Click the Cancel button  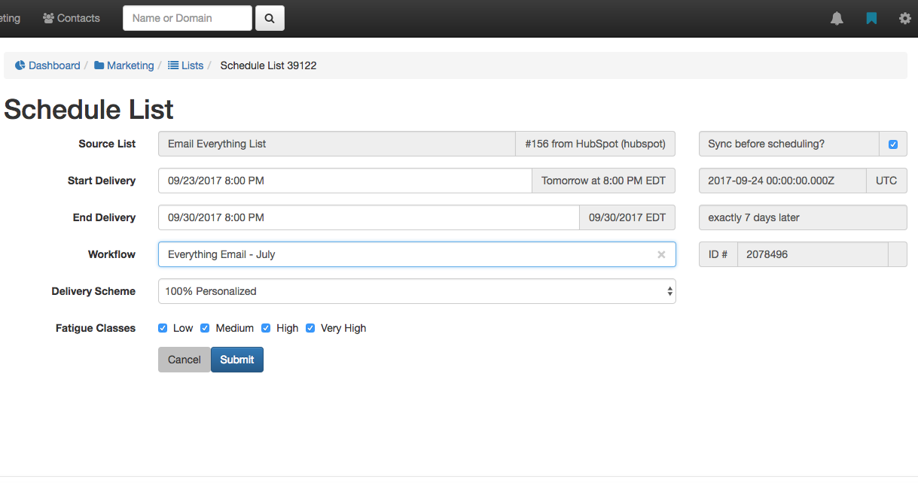[184, 360]
